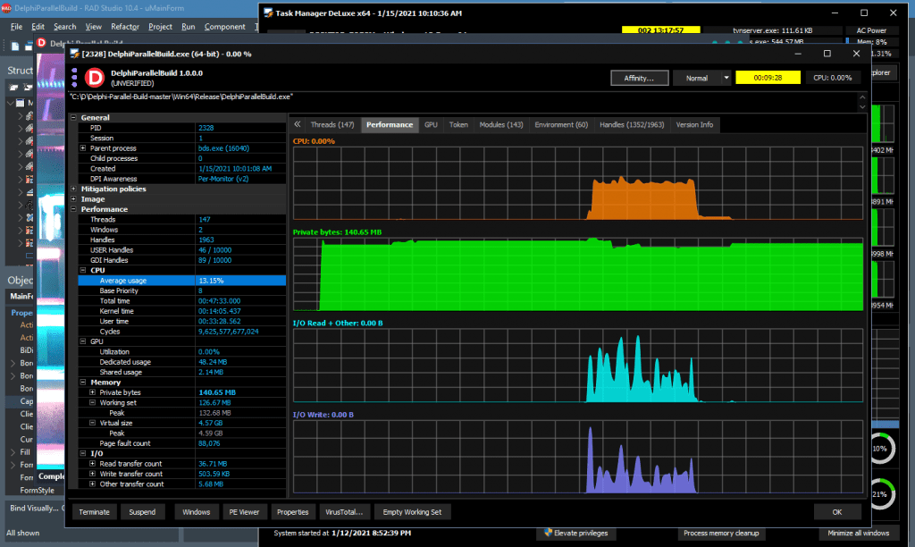
Task: Open the Refactor menu in RAD Studio
Action: (x=125, y=27)
